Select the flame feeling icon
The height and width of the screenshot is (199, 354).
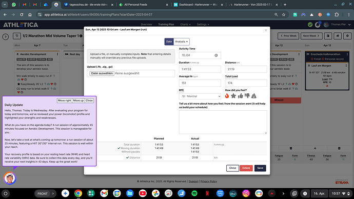click(227, 96)
